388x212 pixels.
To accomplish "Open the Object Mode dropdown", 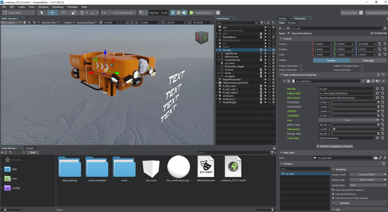I will pos(18,13).
